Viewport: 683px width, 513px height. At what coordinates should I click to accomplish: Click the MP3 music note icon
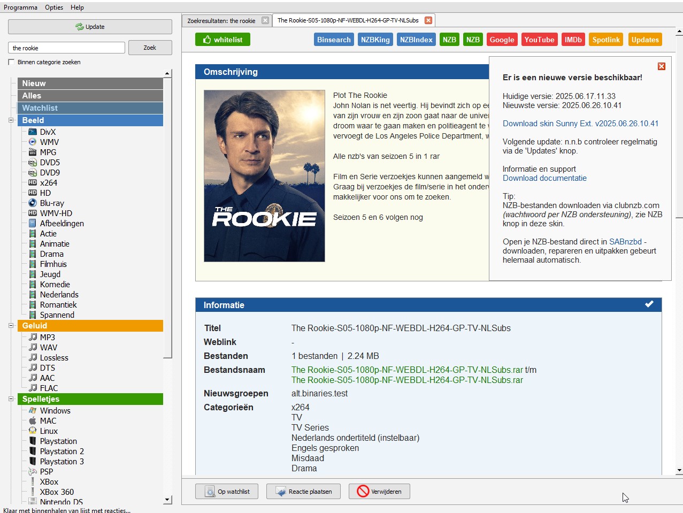(x=33, y=337)
